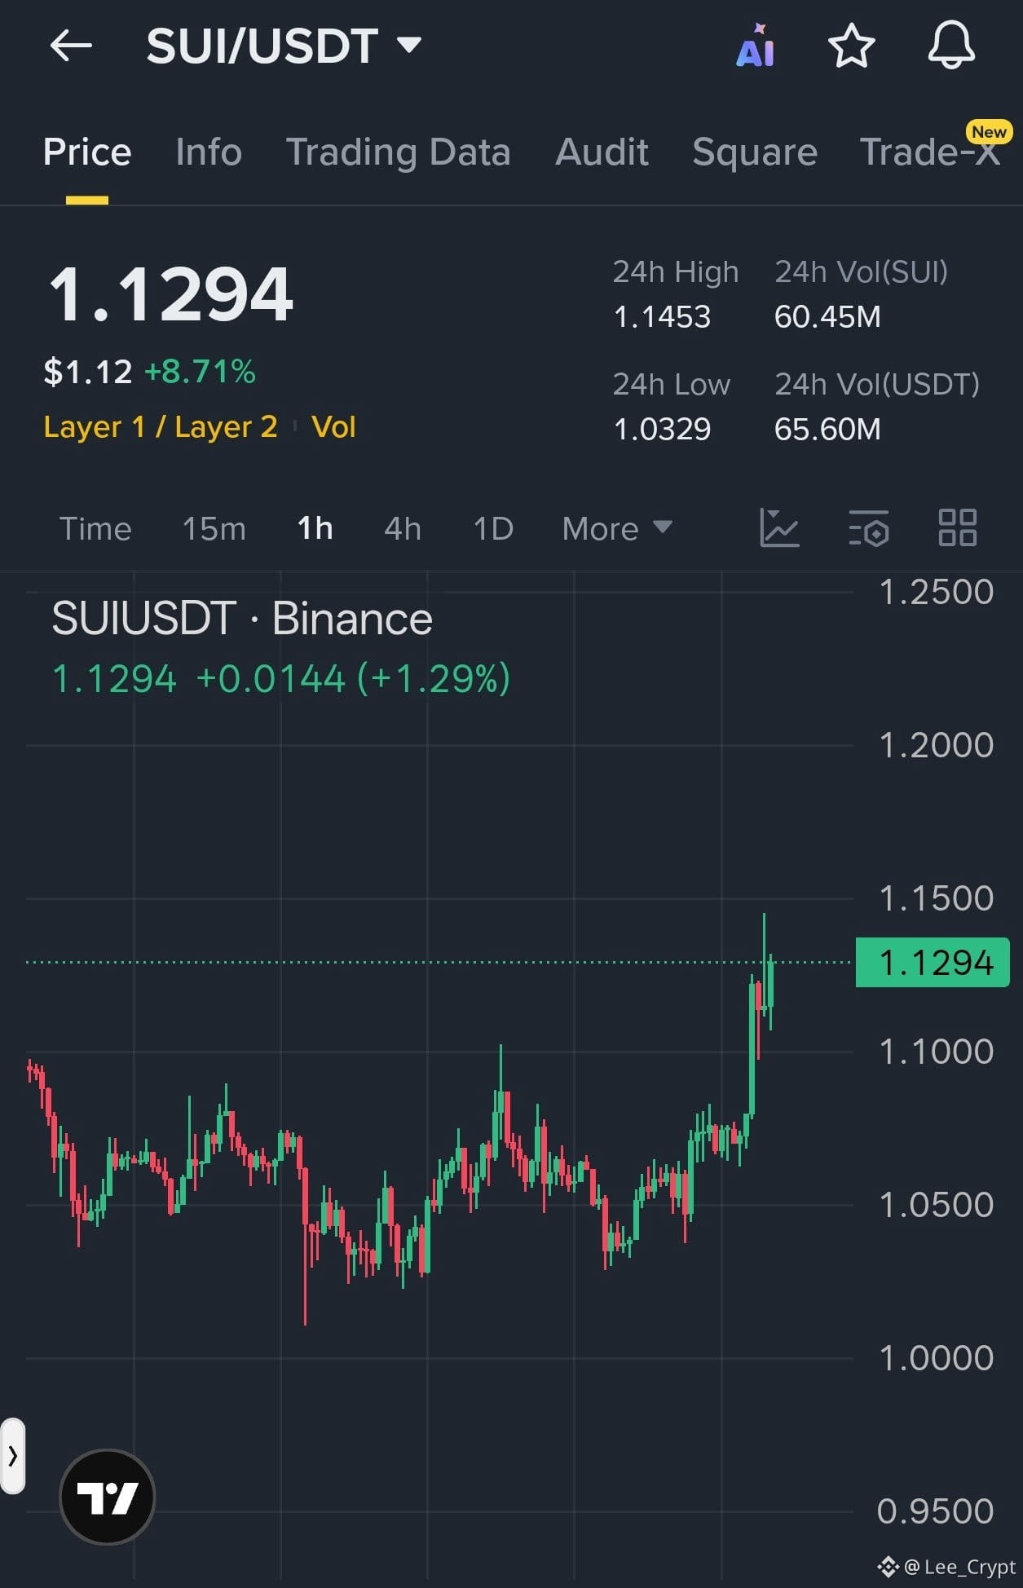1023x1588 pixels.
Task: Tap the 1.2500 price axis label
Action: [x=937, y=593]
